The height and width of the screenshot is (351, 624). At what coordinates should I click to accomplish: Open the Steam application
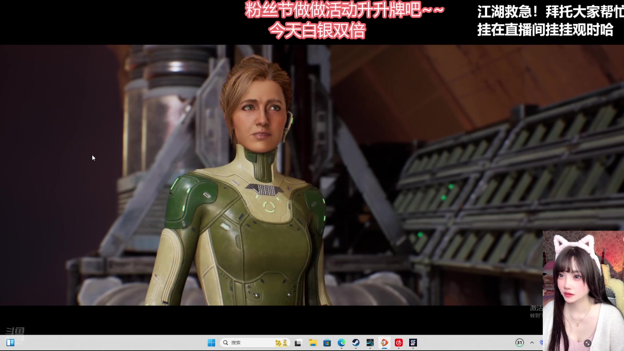(x=356, y=343)
